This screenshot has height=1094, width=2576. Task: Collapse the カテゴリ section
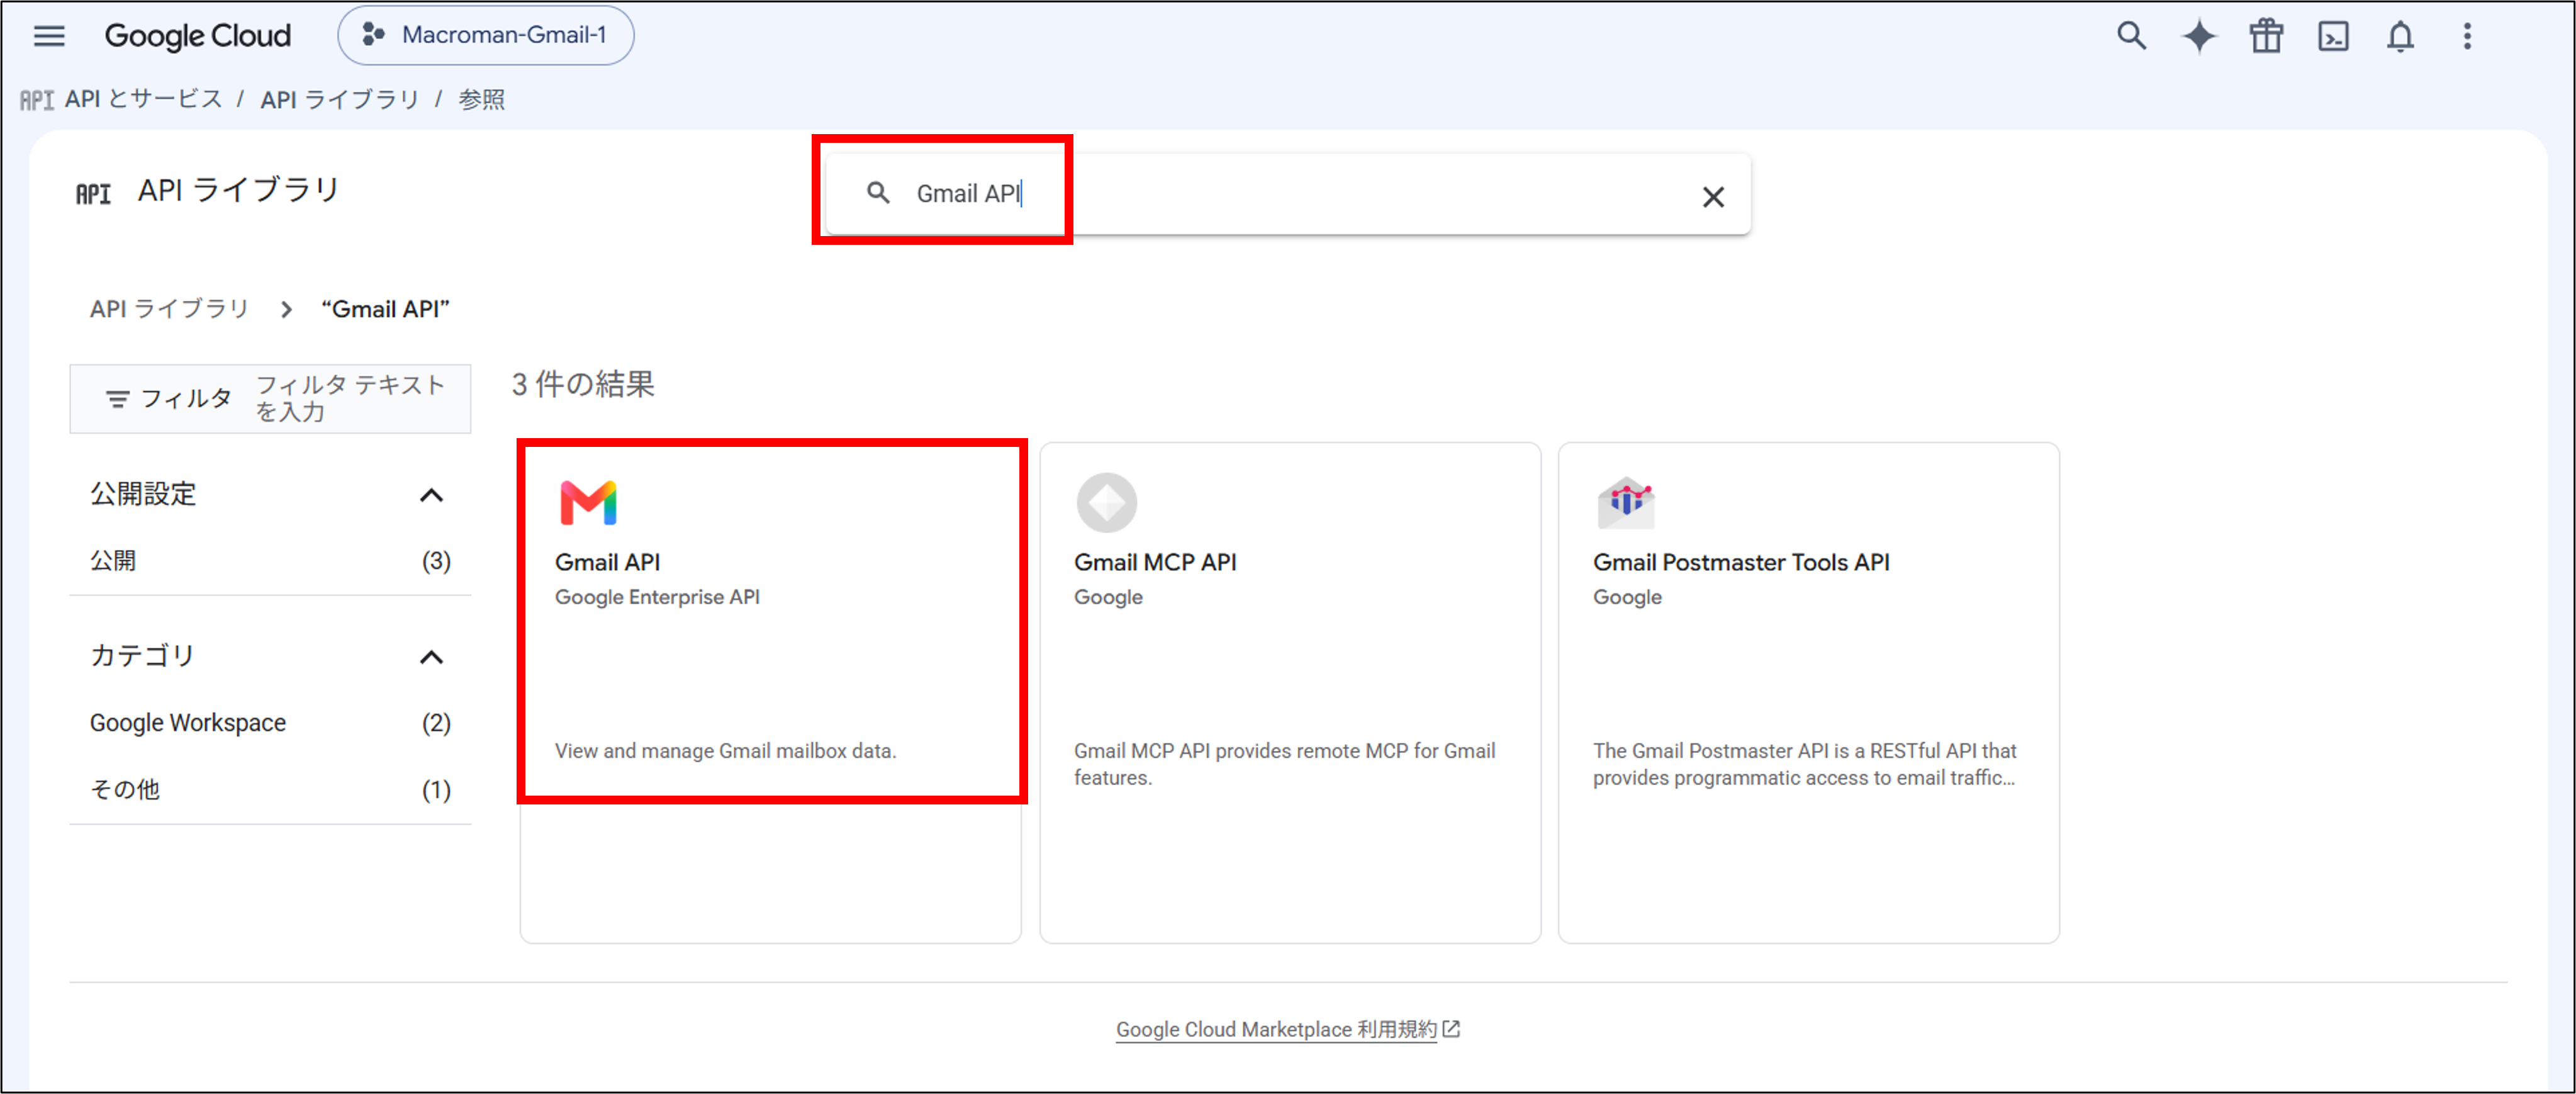(x=431, y=657)
